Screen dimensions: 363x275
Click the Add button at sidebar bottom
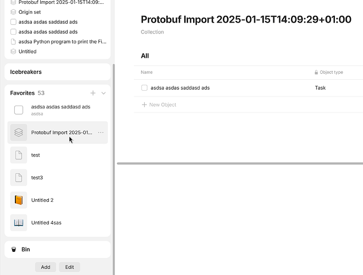[x=46, y=267]
